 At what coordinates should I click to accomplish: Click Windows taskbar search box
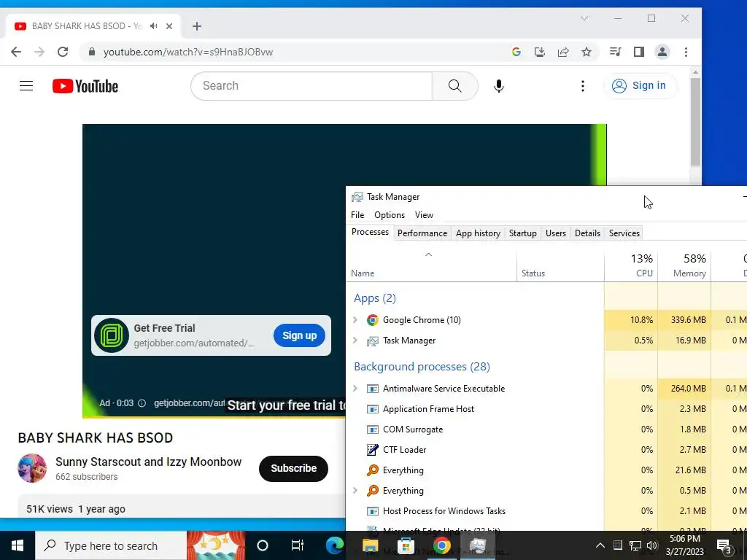click(111, 545)
